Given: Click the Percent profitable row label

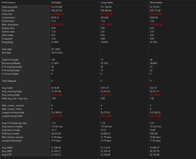Looking at the screenshot, I should click(11, 63).
